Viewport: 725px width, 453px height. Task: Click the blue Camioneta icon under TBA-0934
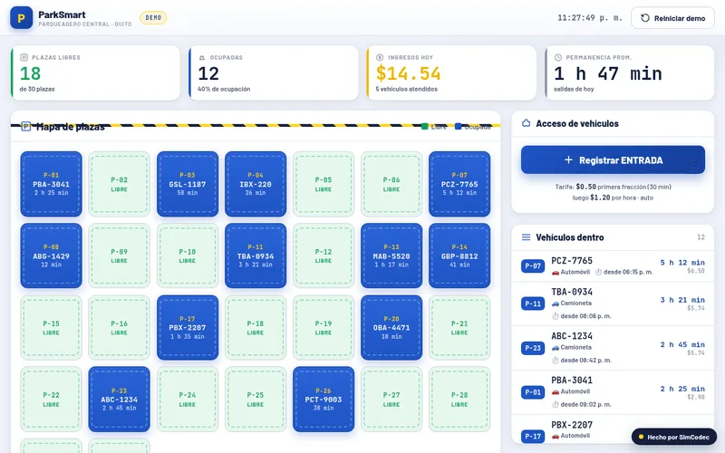click(x=555, y=304)
